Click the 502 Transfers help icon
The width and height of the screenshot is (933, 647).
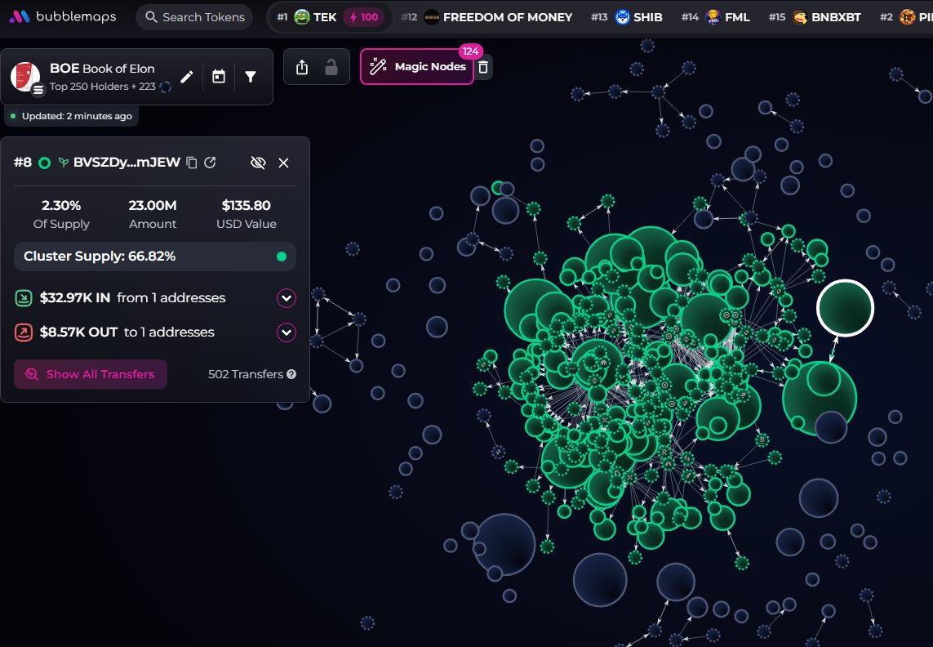click(291, 374)
